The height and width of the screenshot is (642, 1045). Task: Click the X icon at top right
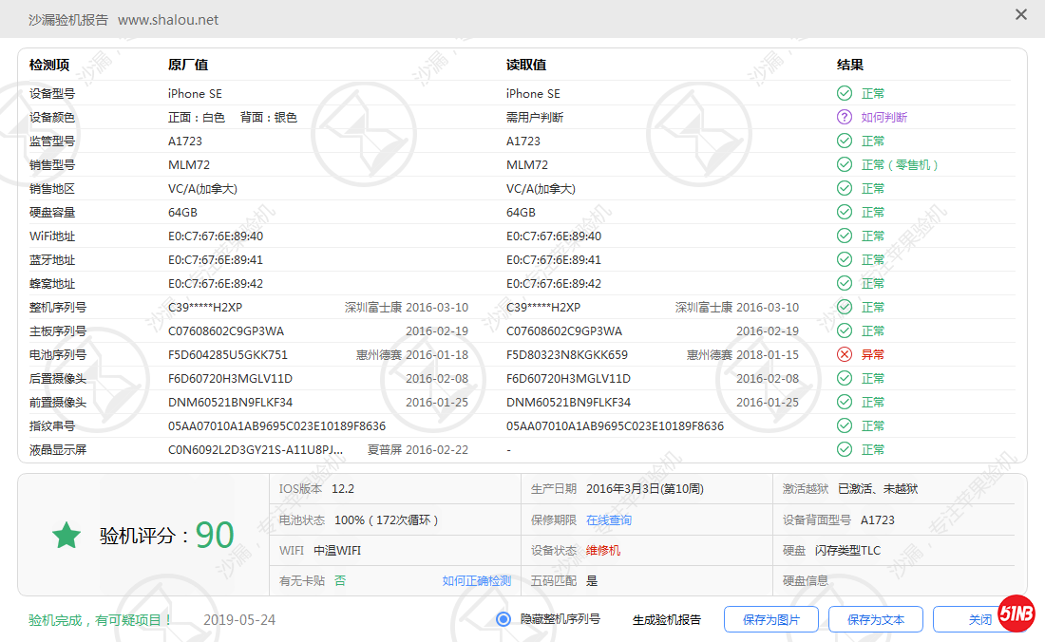pyautogui.click(x=1021, y=15)
